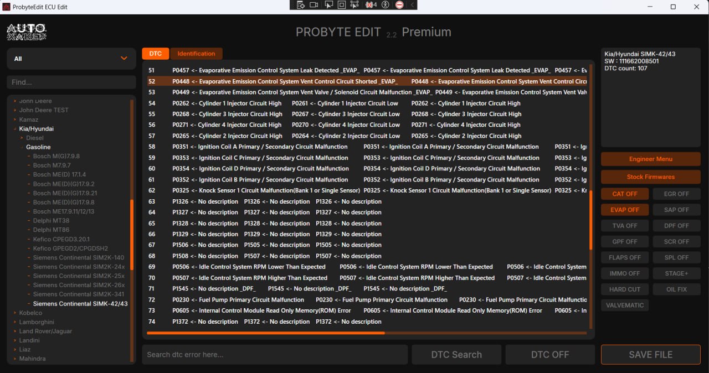
Task: Toggle OIL FIX option
Action: click(x=676, y=289)
